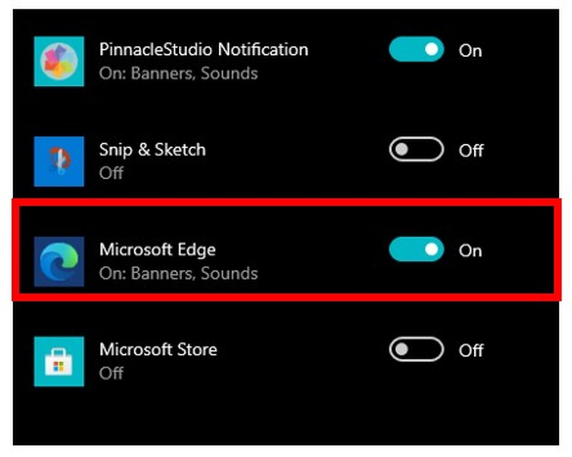Viewport: 572px width, 457px height.
Task: Click the pen icon in Snip & Sketch tile
Action: (x=58, y=161)
